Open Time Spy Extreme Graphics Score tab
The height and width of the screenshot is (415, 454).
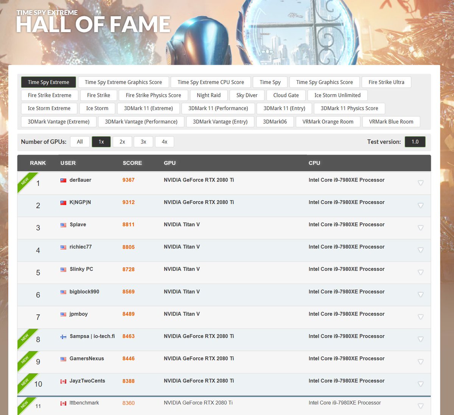123,82
